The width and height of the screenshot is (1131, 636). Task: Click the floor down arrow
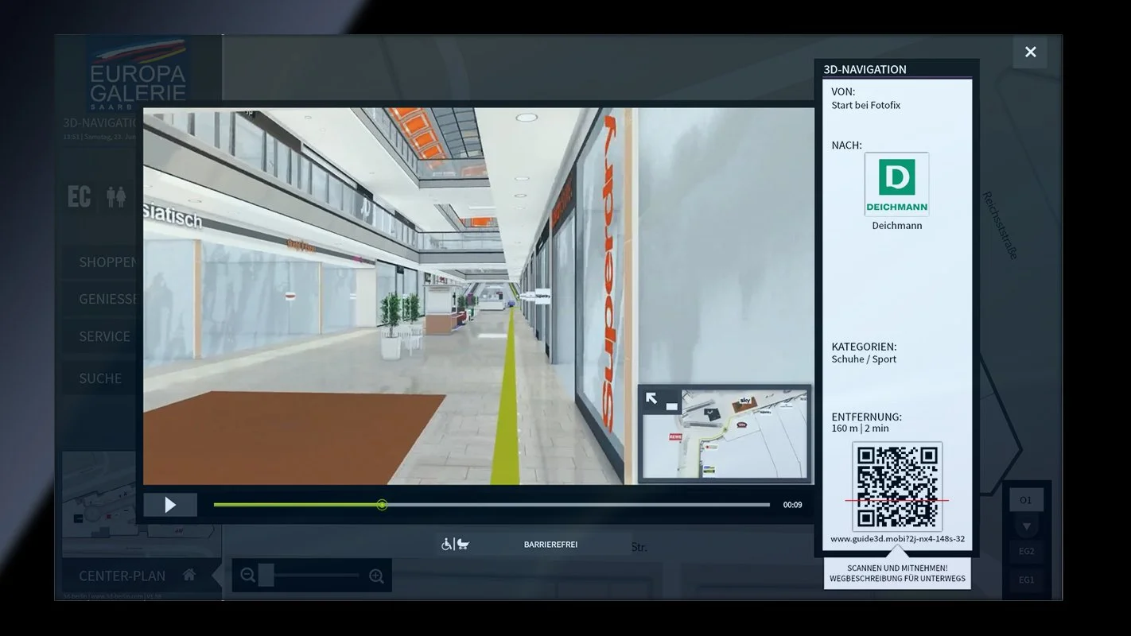1026,526
